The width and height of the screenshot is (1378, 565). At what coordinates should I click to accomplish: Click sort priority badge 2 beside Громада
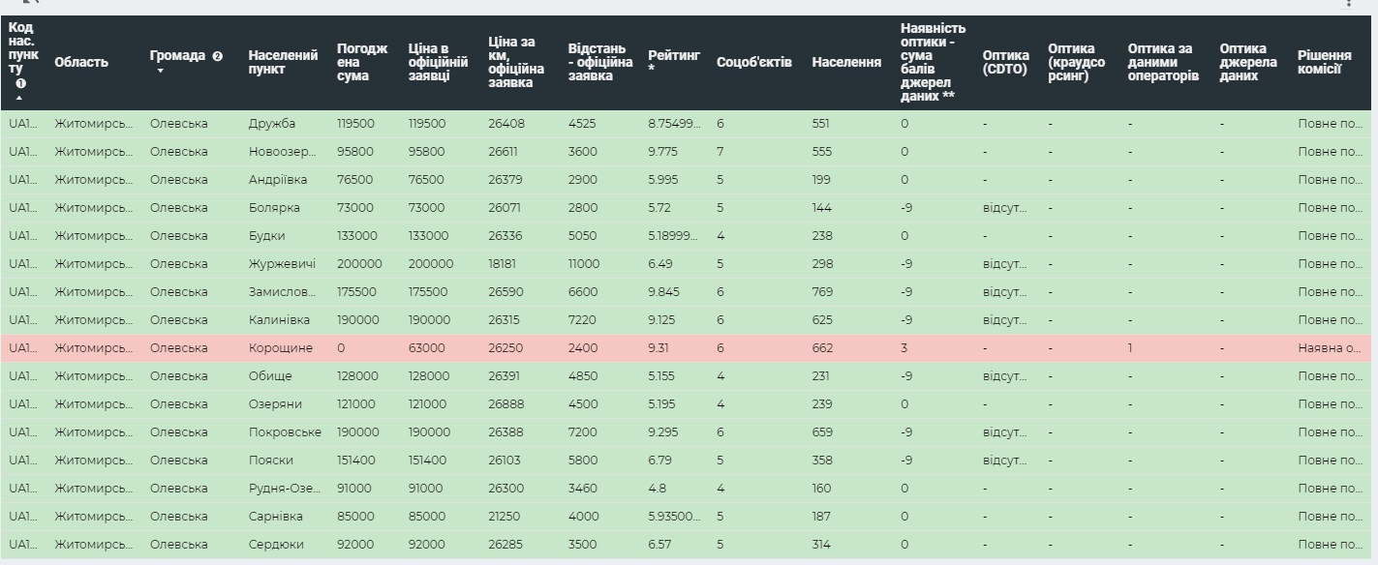pyautogui.click(x=218, y=56)
